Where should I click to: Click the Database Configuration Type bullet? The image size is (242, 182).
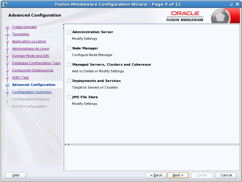7,63
